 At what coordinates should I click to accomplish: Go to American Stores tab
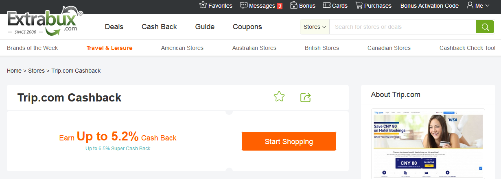(x=182, y=48)
